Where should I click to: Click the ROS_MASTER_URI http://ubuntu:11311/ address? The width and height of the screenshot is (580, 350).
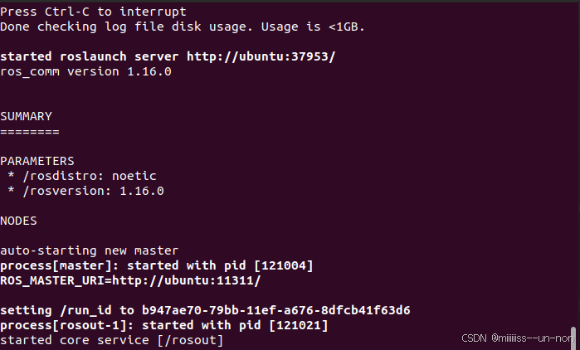click(187, 280)
